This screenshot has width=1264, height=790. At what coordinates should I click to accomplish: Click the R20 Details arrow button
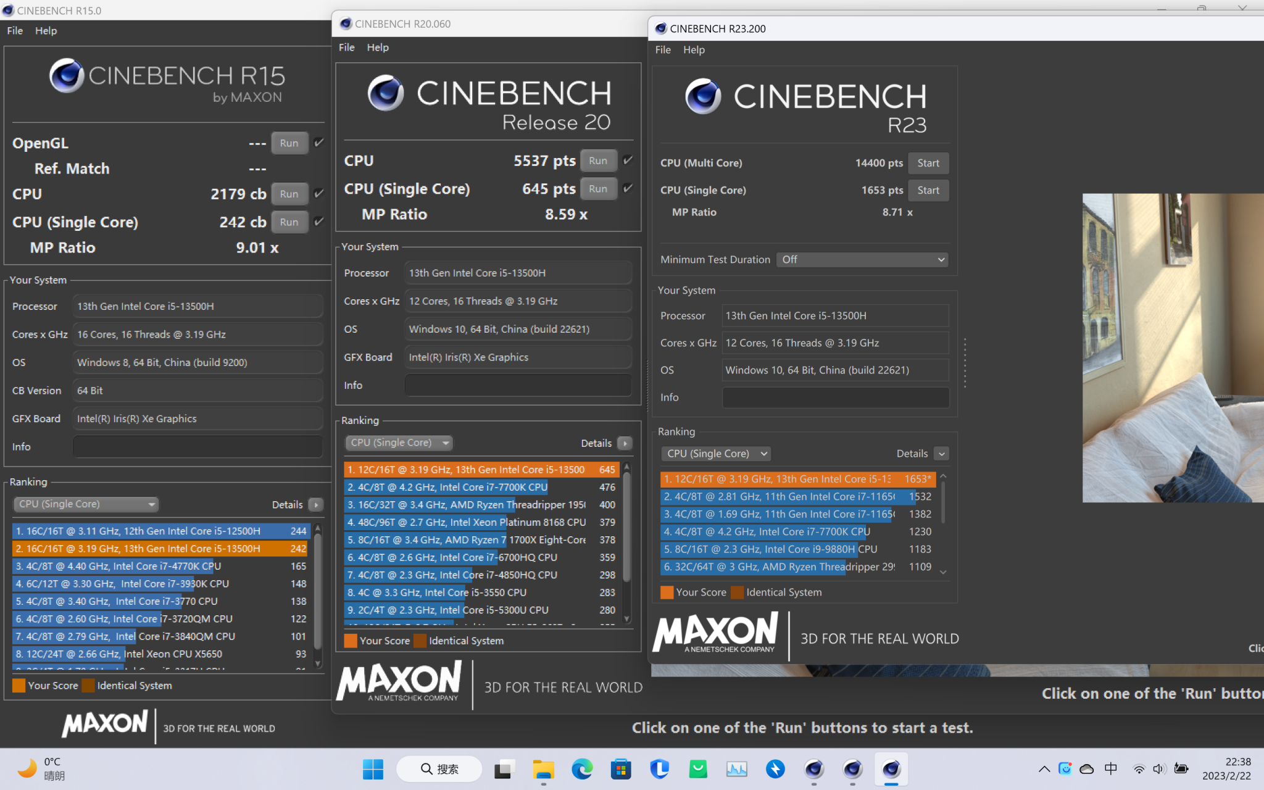[x=625, y=443]
